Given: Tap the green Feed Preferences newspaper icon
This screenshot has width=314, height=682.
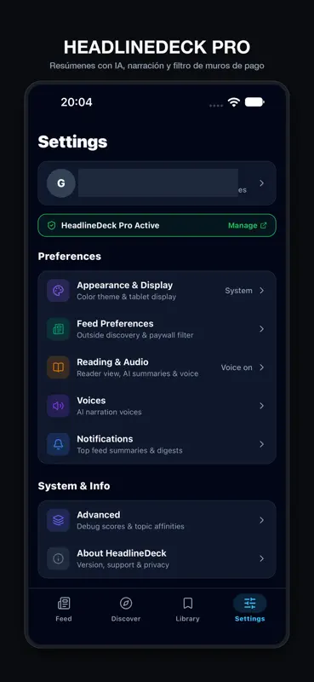Looking at the screenshot, I should [58, 329].
